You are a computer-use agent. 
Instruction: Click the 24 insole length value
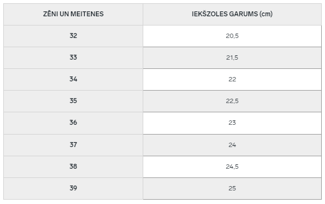tap(232, 145)
